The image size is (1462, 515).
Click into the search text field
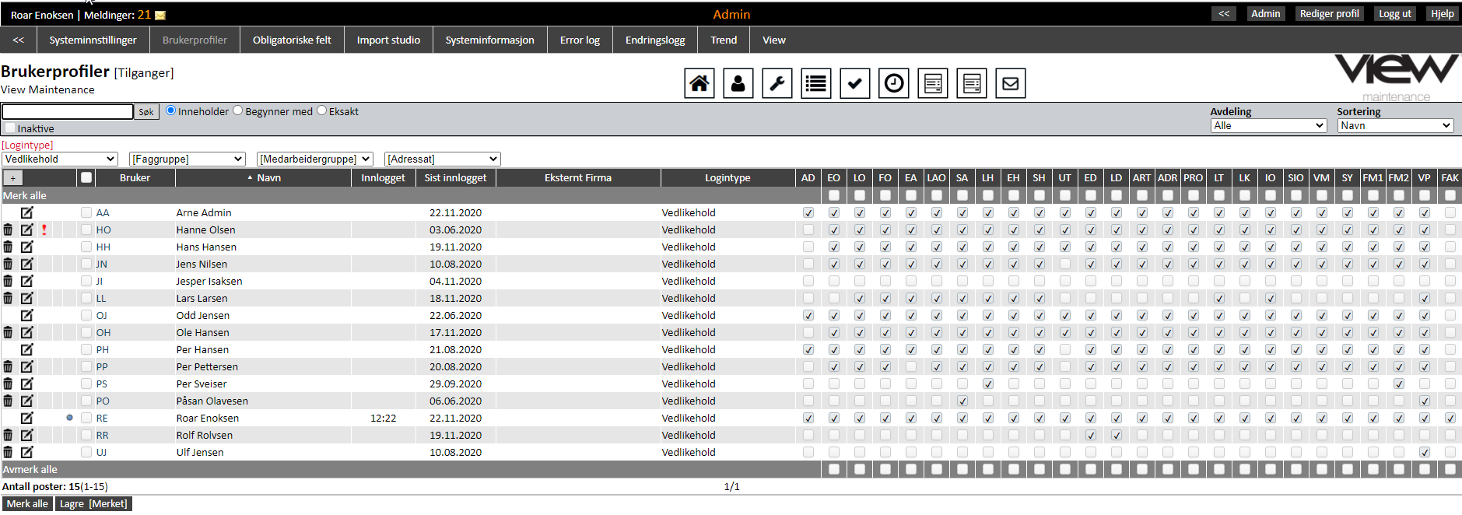point(68,111)
